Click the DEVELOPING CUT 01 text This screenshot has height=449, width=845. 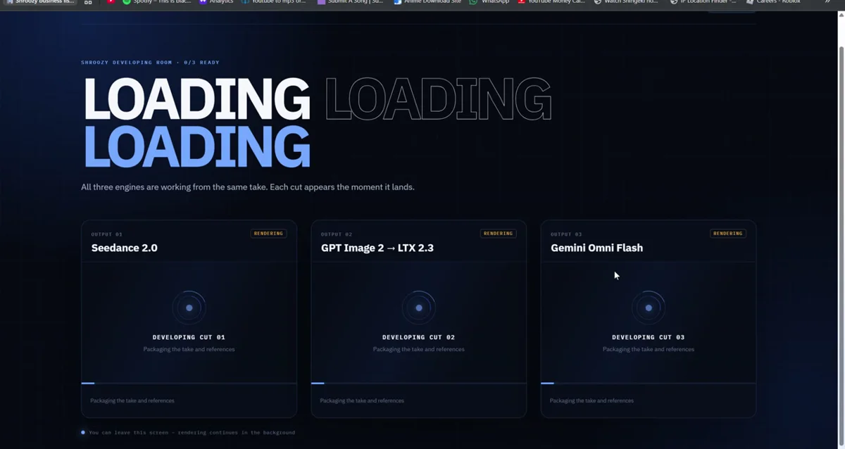coord(189,337)
